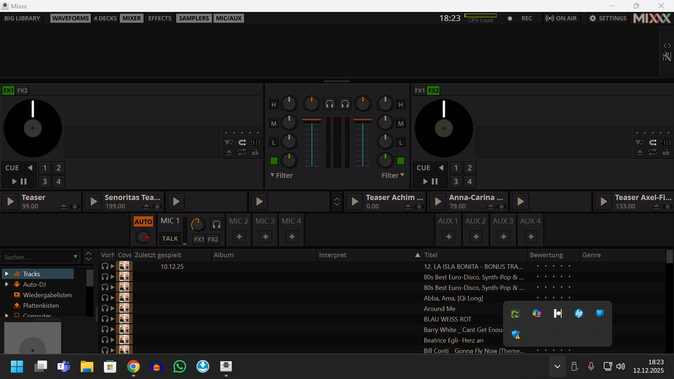Click the eject icon on left deck

click(229, 152)
